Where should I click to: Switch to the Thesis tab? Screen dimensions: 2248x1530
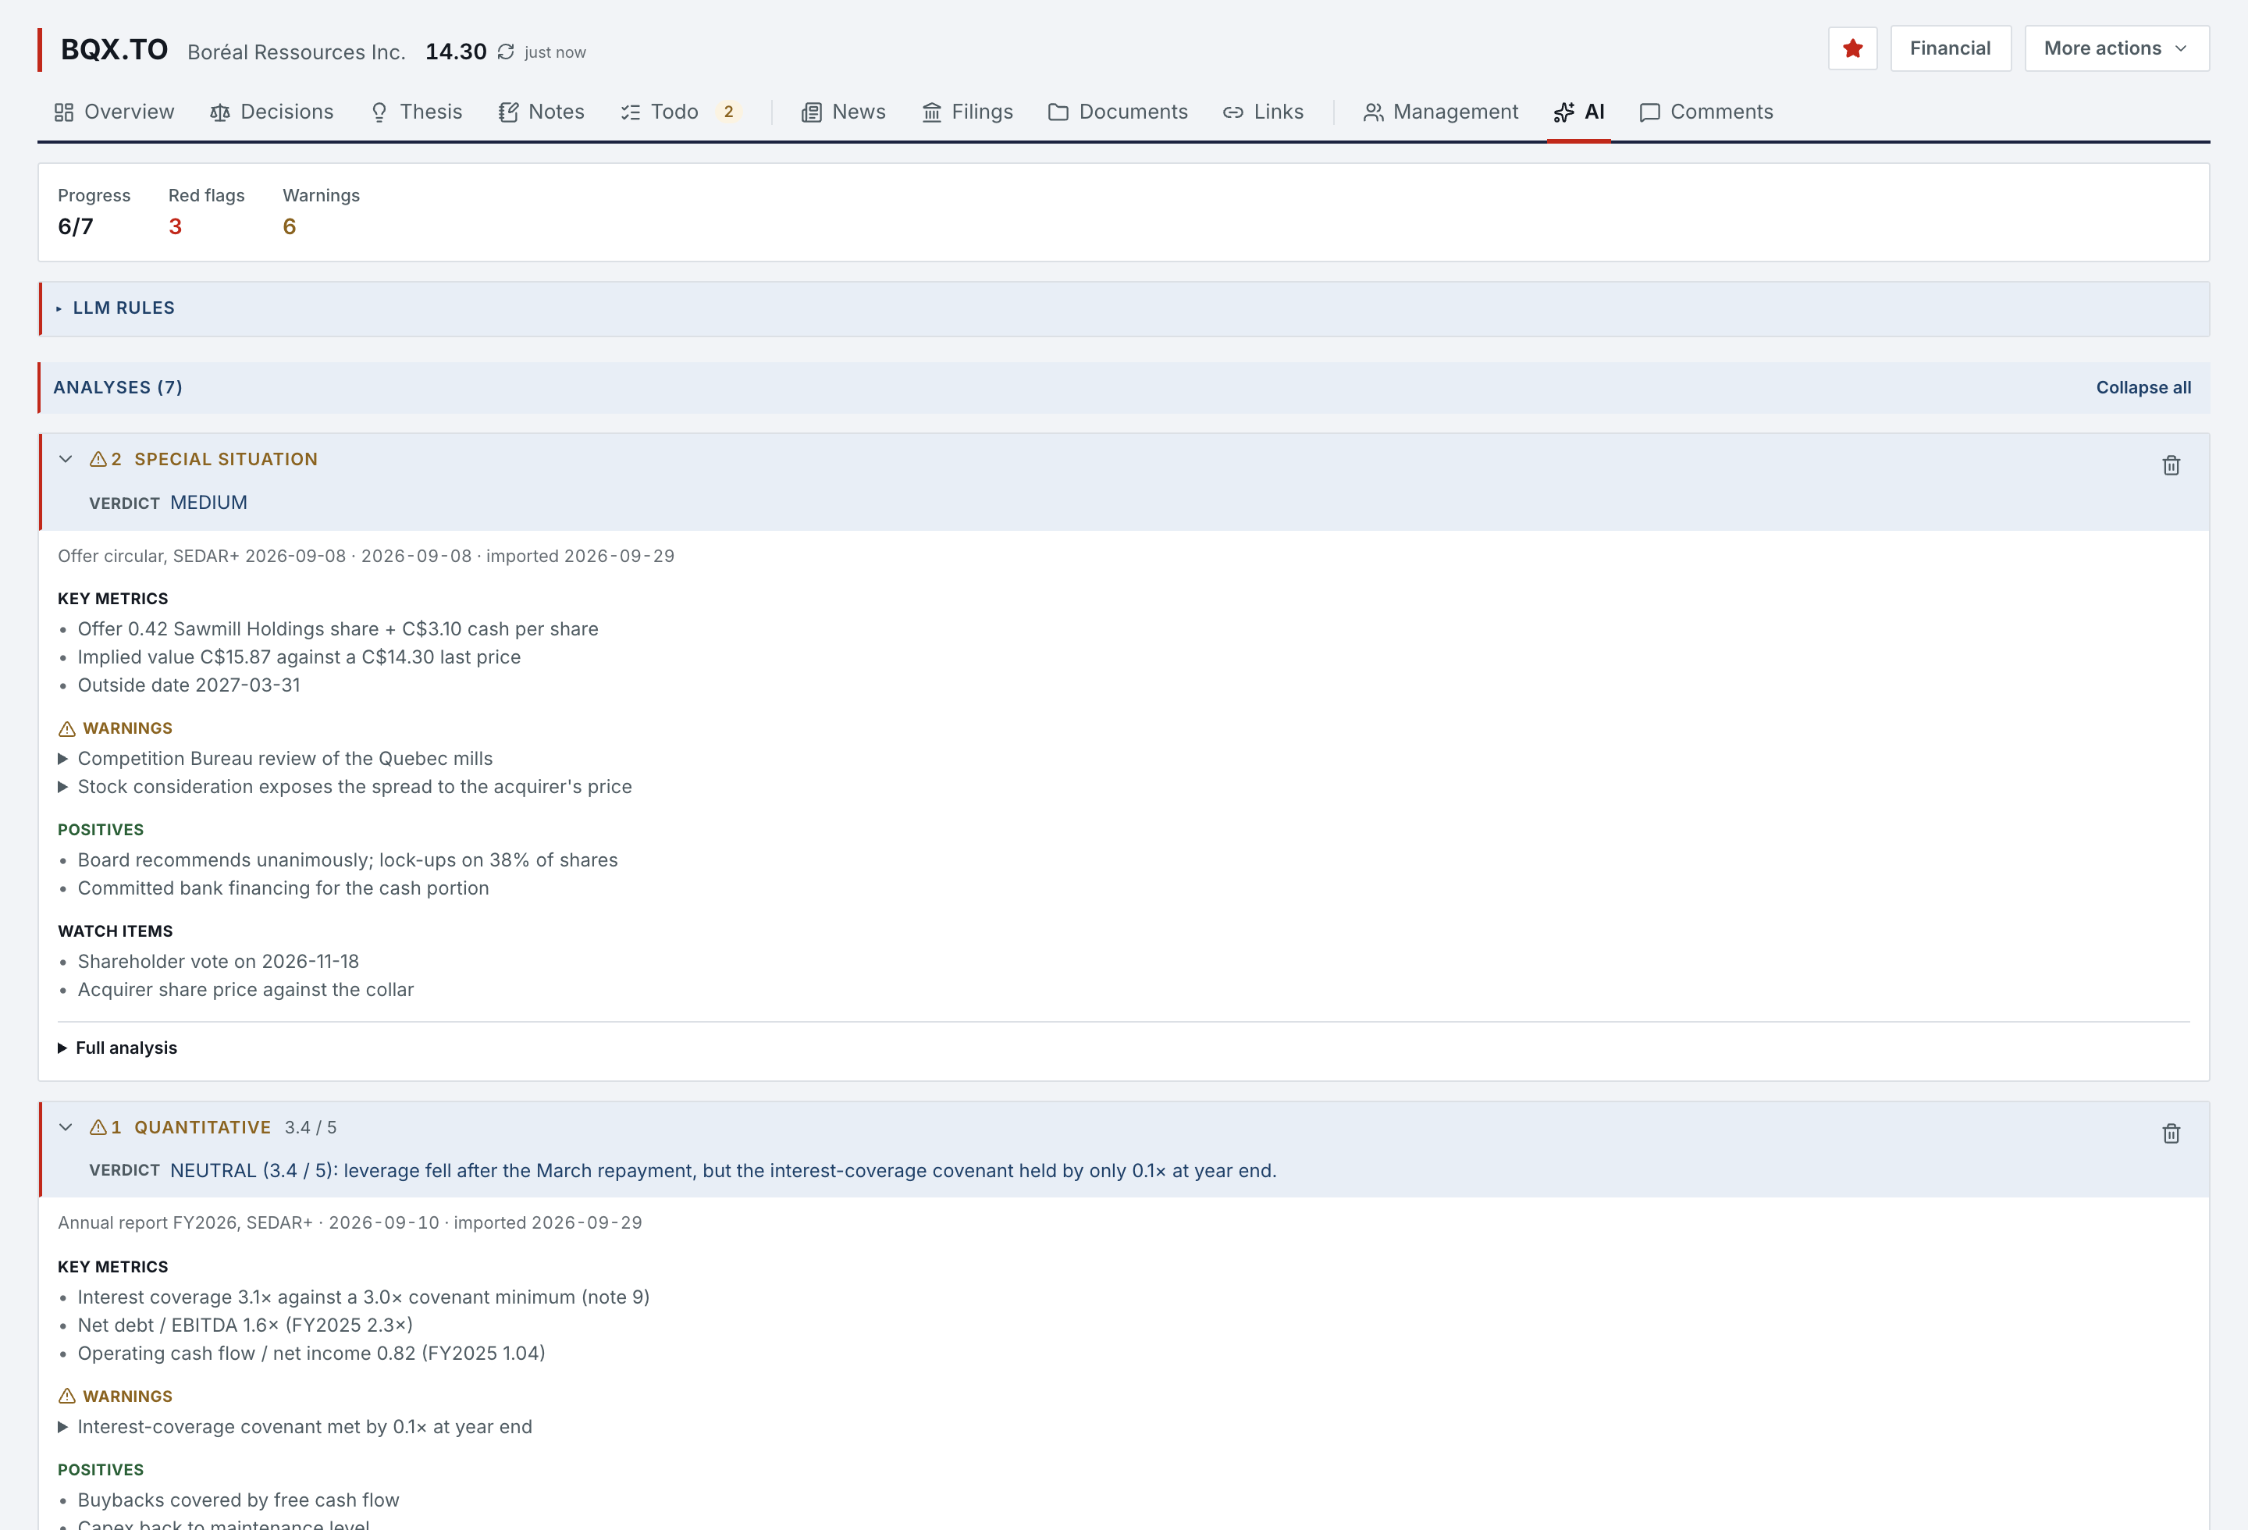(416, 111)
